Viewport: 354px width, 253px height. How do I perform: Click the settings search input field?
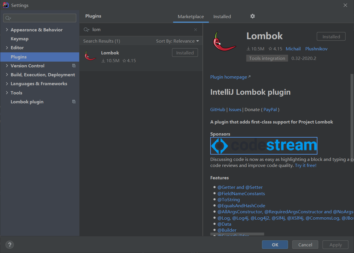click(x=40, y=18)
